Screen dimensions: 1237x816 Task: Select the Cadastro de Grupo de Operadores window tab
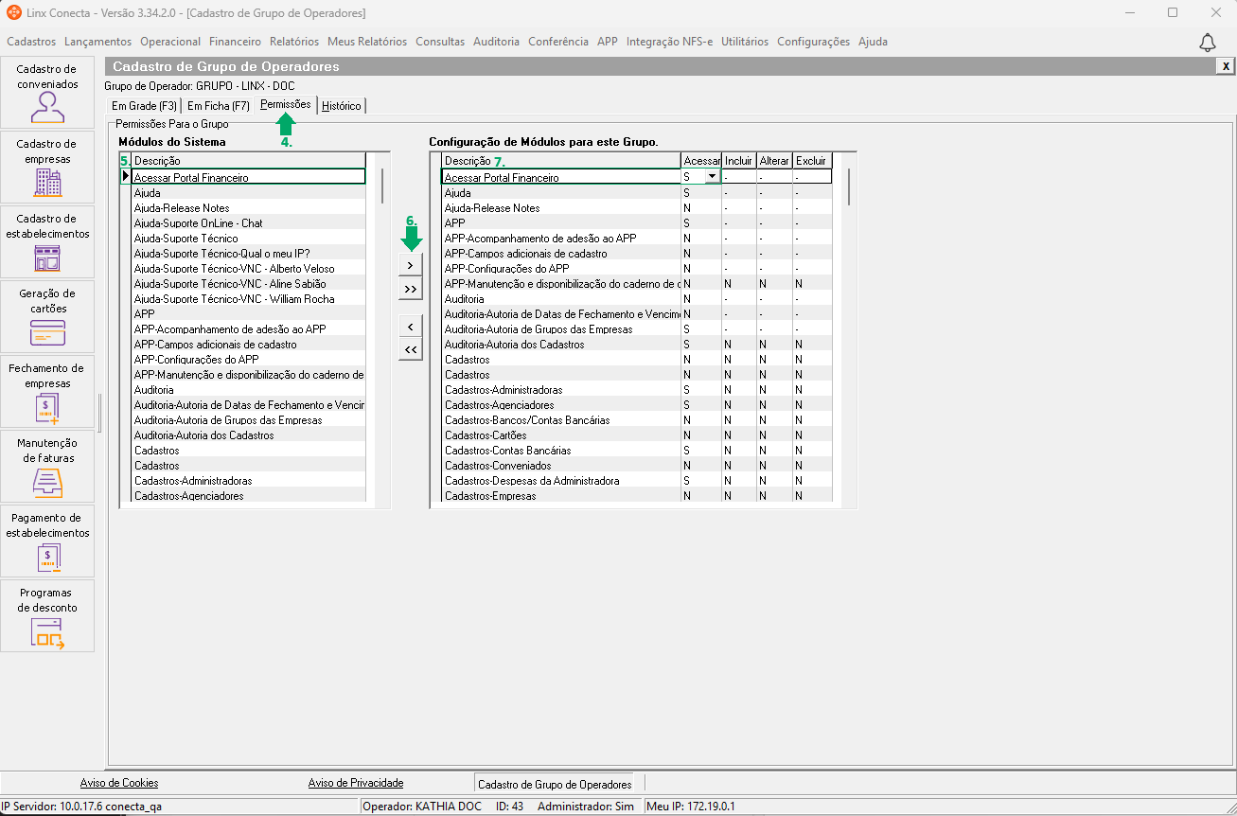[555, 784]
